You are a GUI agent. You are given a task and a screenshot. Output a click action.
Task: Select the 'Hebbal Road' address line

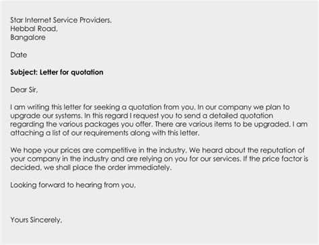[34, 29]
